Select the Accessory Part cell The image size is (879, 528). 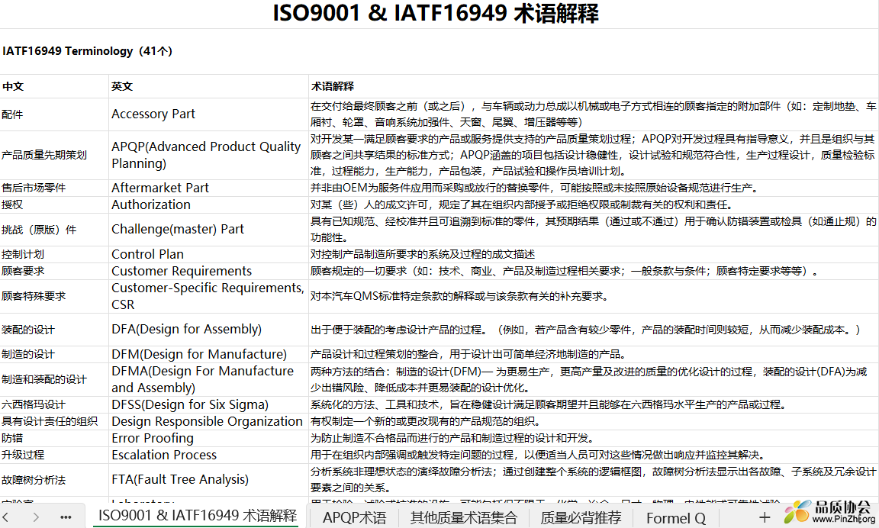208,114
